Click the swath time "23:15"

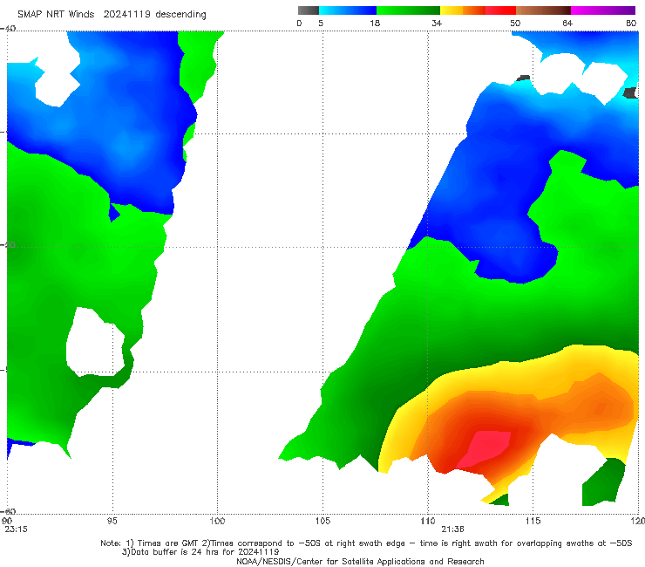[16, 529]
